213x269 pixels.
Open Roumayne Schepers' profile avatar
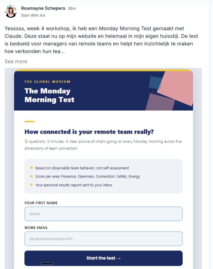(x=11, y=11)
